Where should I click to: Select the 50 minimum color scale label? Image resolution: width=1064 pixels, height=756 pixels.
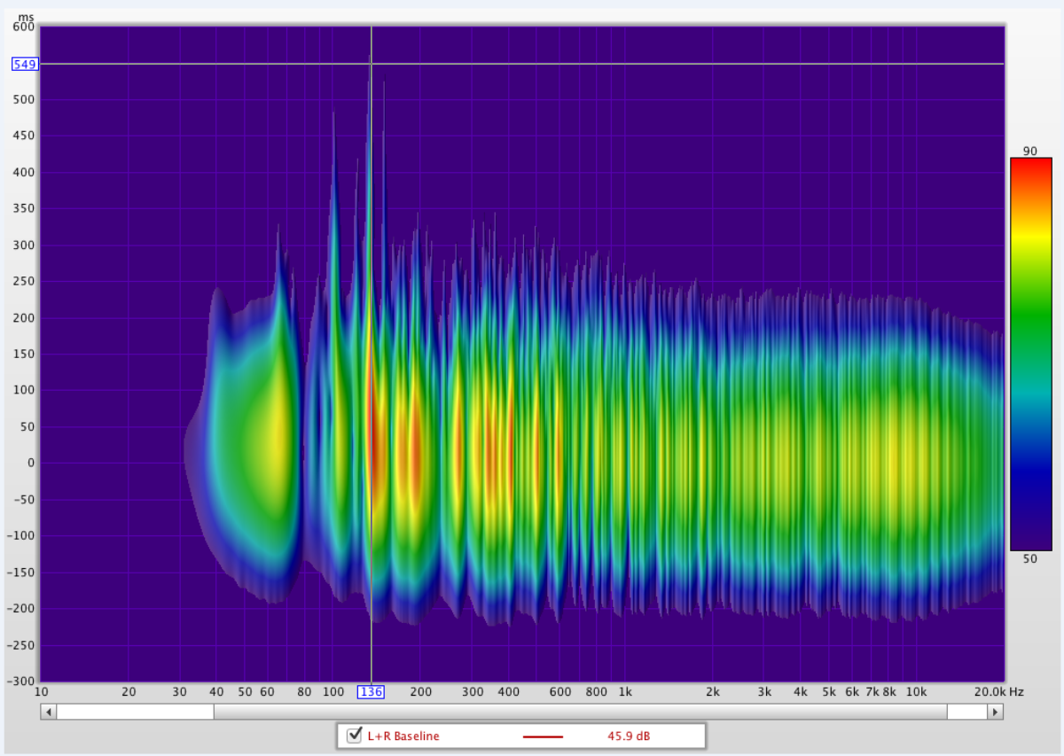(x=1030, y=558)
